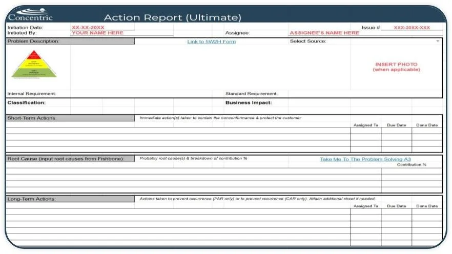This screenshot has height=254, width=452.
Task: Click the Classification label
Action: 27,102
